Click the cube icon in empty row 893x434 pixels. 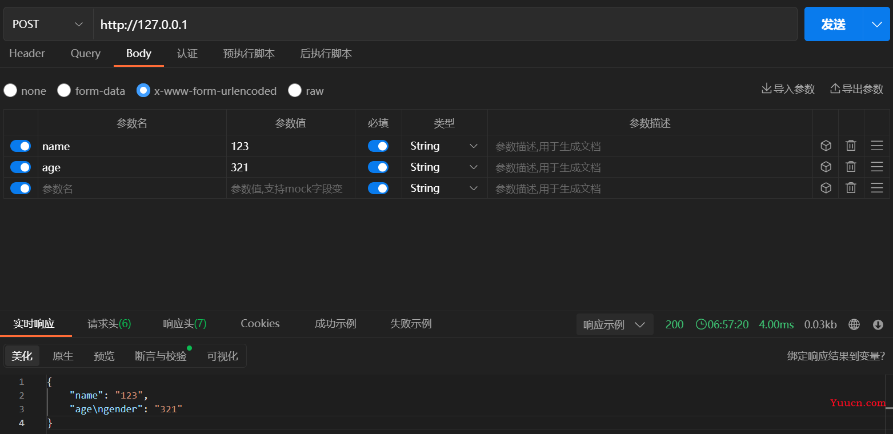pos(826,188)
